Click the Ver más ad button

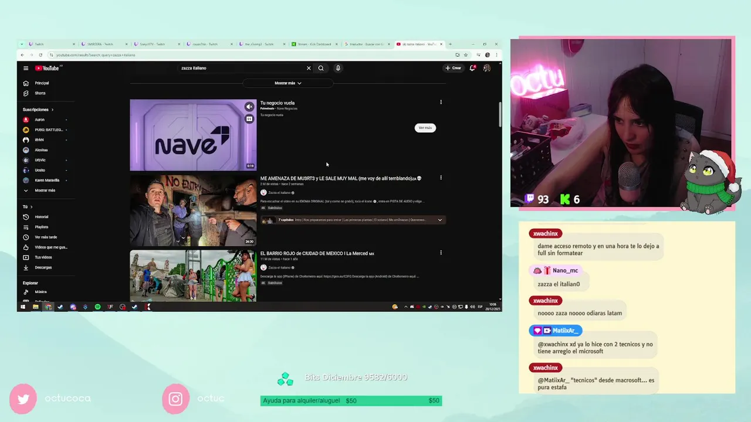pyautogui.click(x=425, y=128)
